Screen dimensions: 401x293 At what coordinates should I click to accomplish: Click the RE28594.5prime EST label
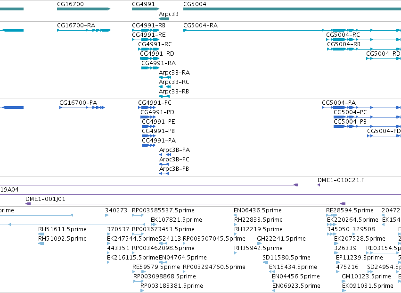tap(350, 210)
